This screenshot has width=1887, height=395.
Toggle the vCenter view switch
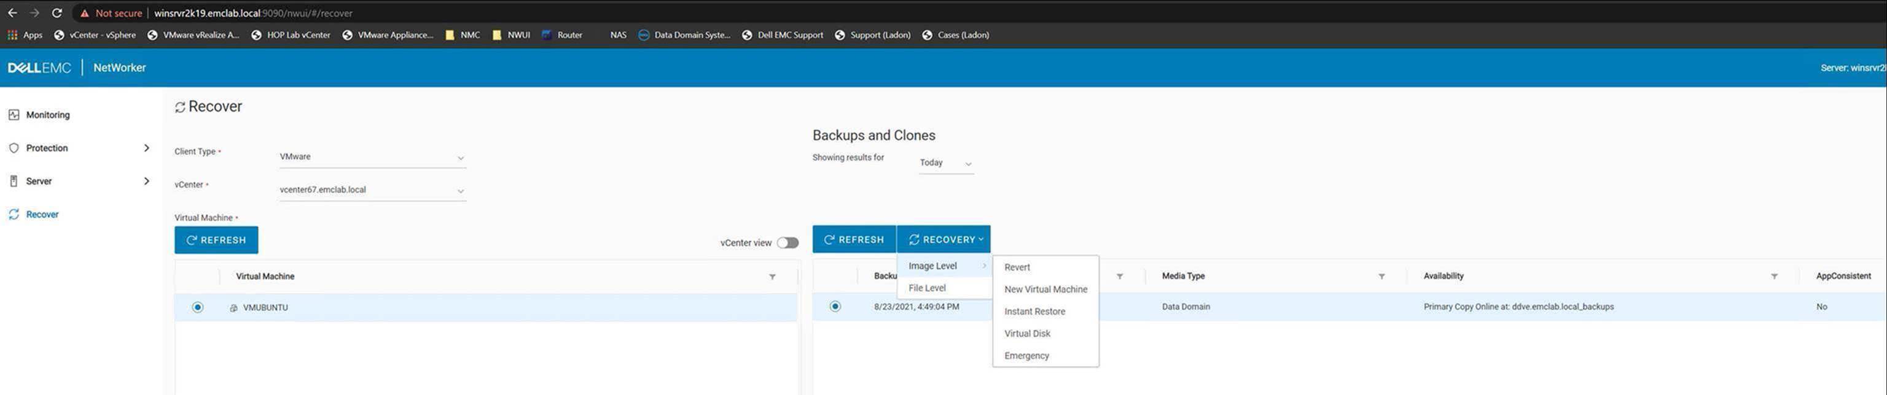click(787, 243)
